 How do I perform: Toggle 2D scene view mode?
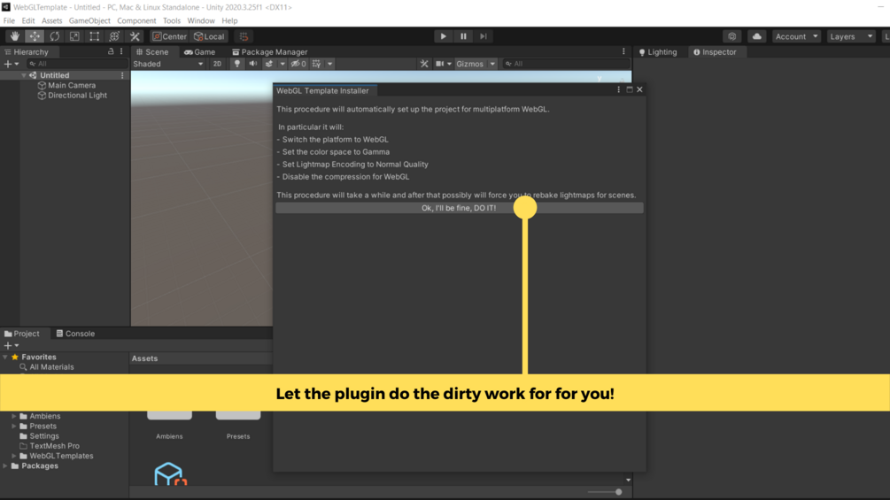point(217,64)
